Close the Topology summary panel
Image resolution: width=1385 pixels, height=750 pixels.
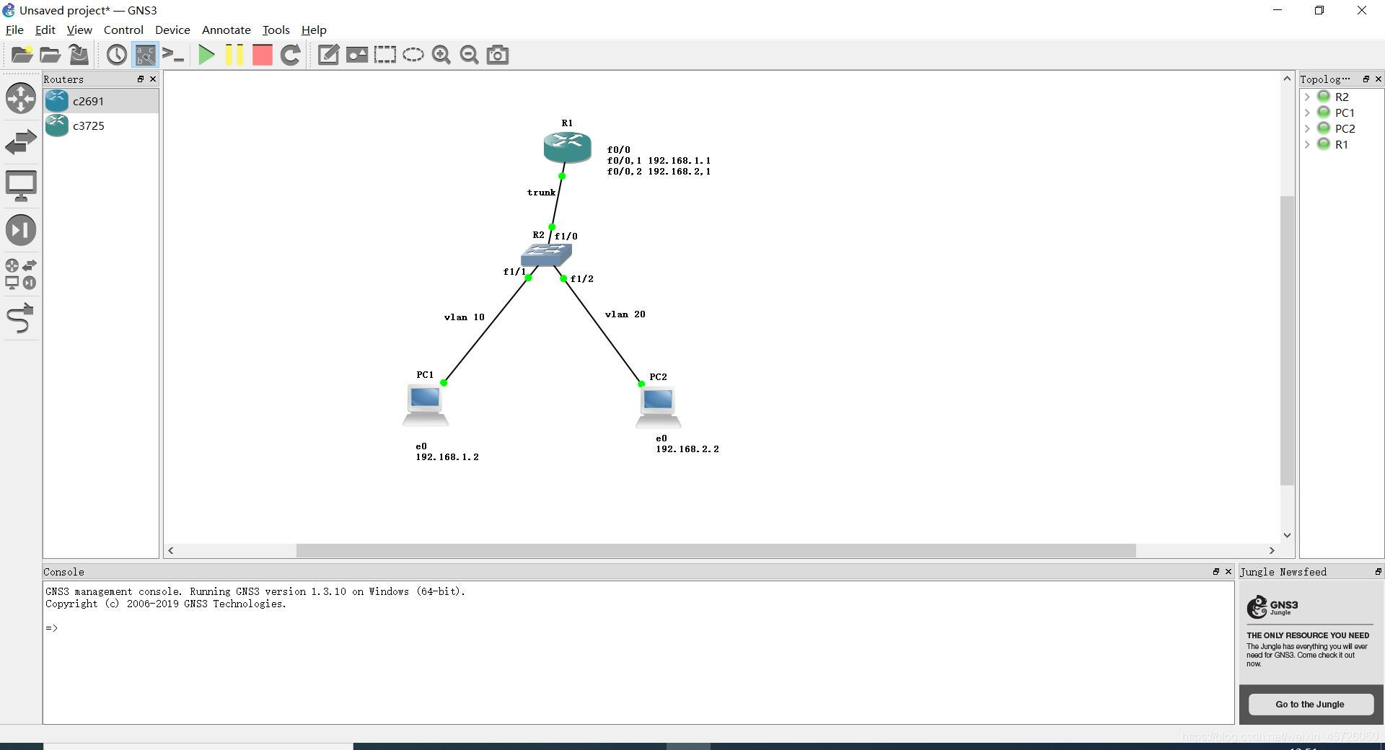1379,79
